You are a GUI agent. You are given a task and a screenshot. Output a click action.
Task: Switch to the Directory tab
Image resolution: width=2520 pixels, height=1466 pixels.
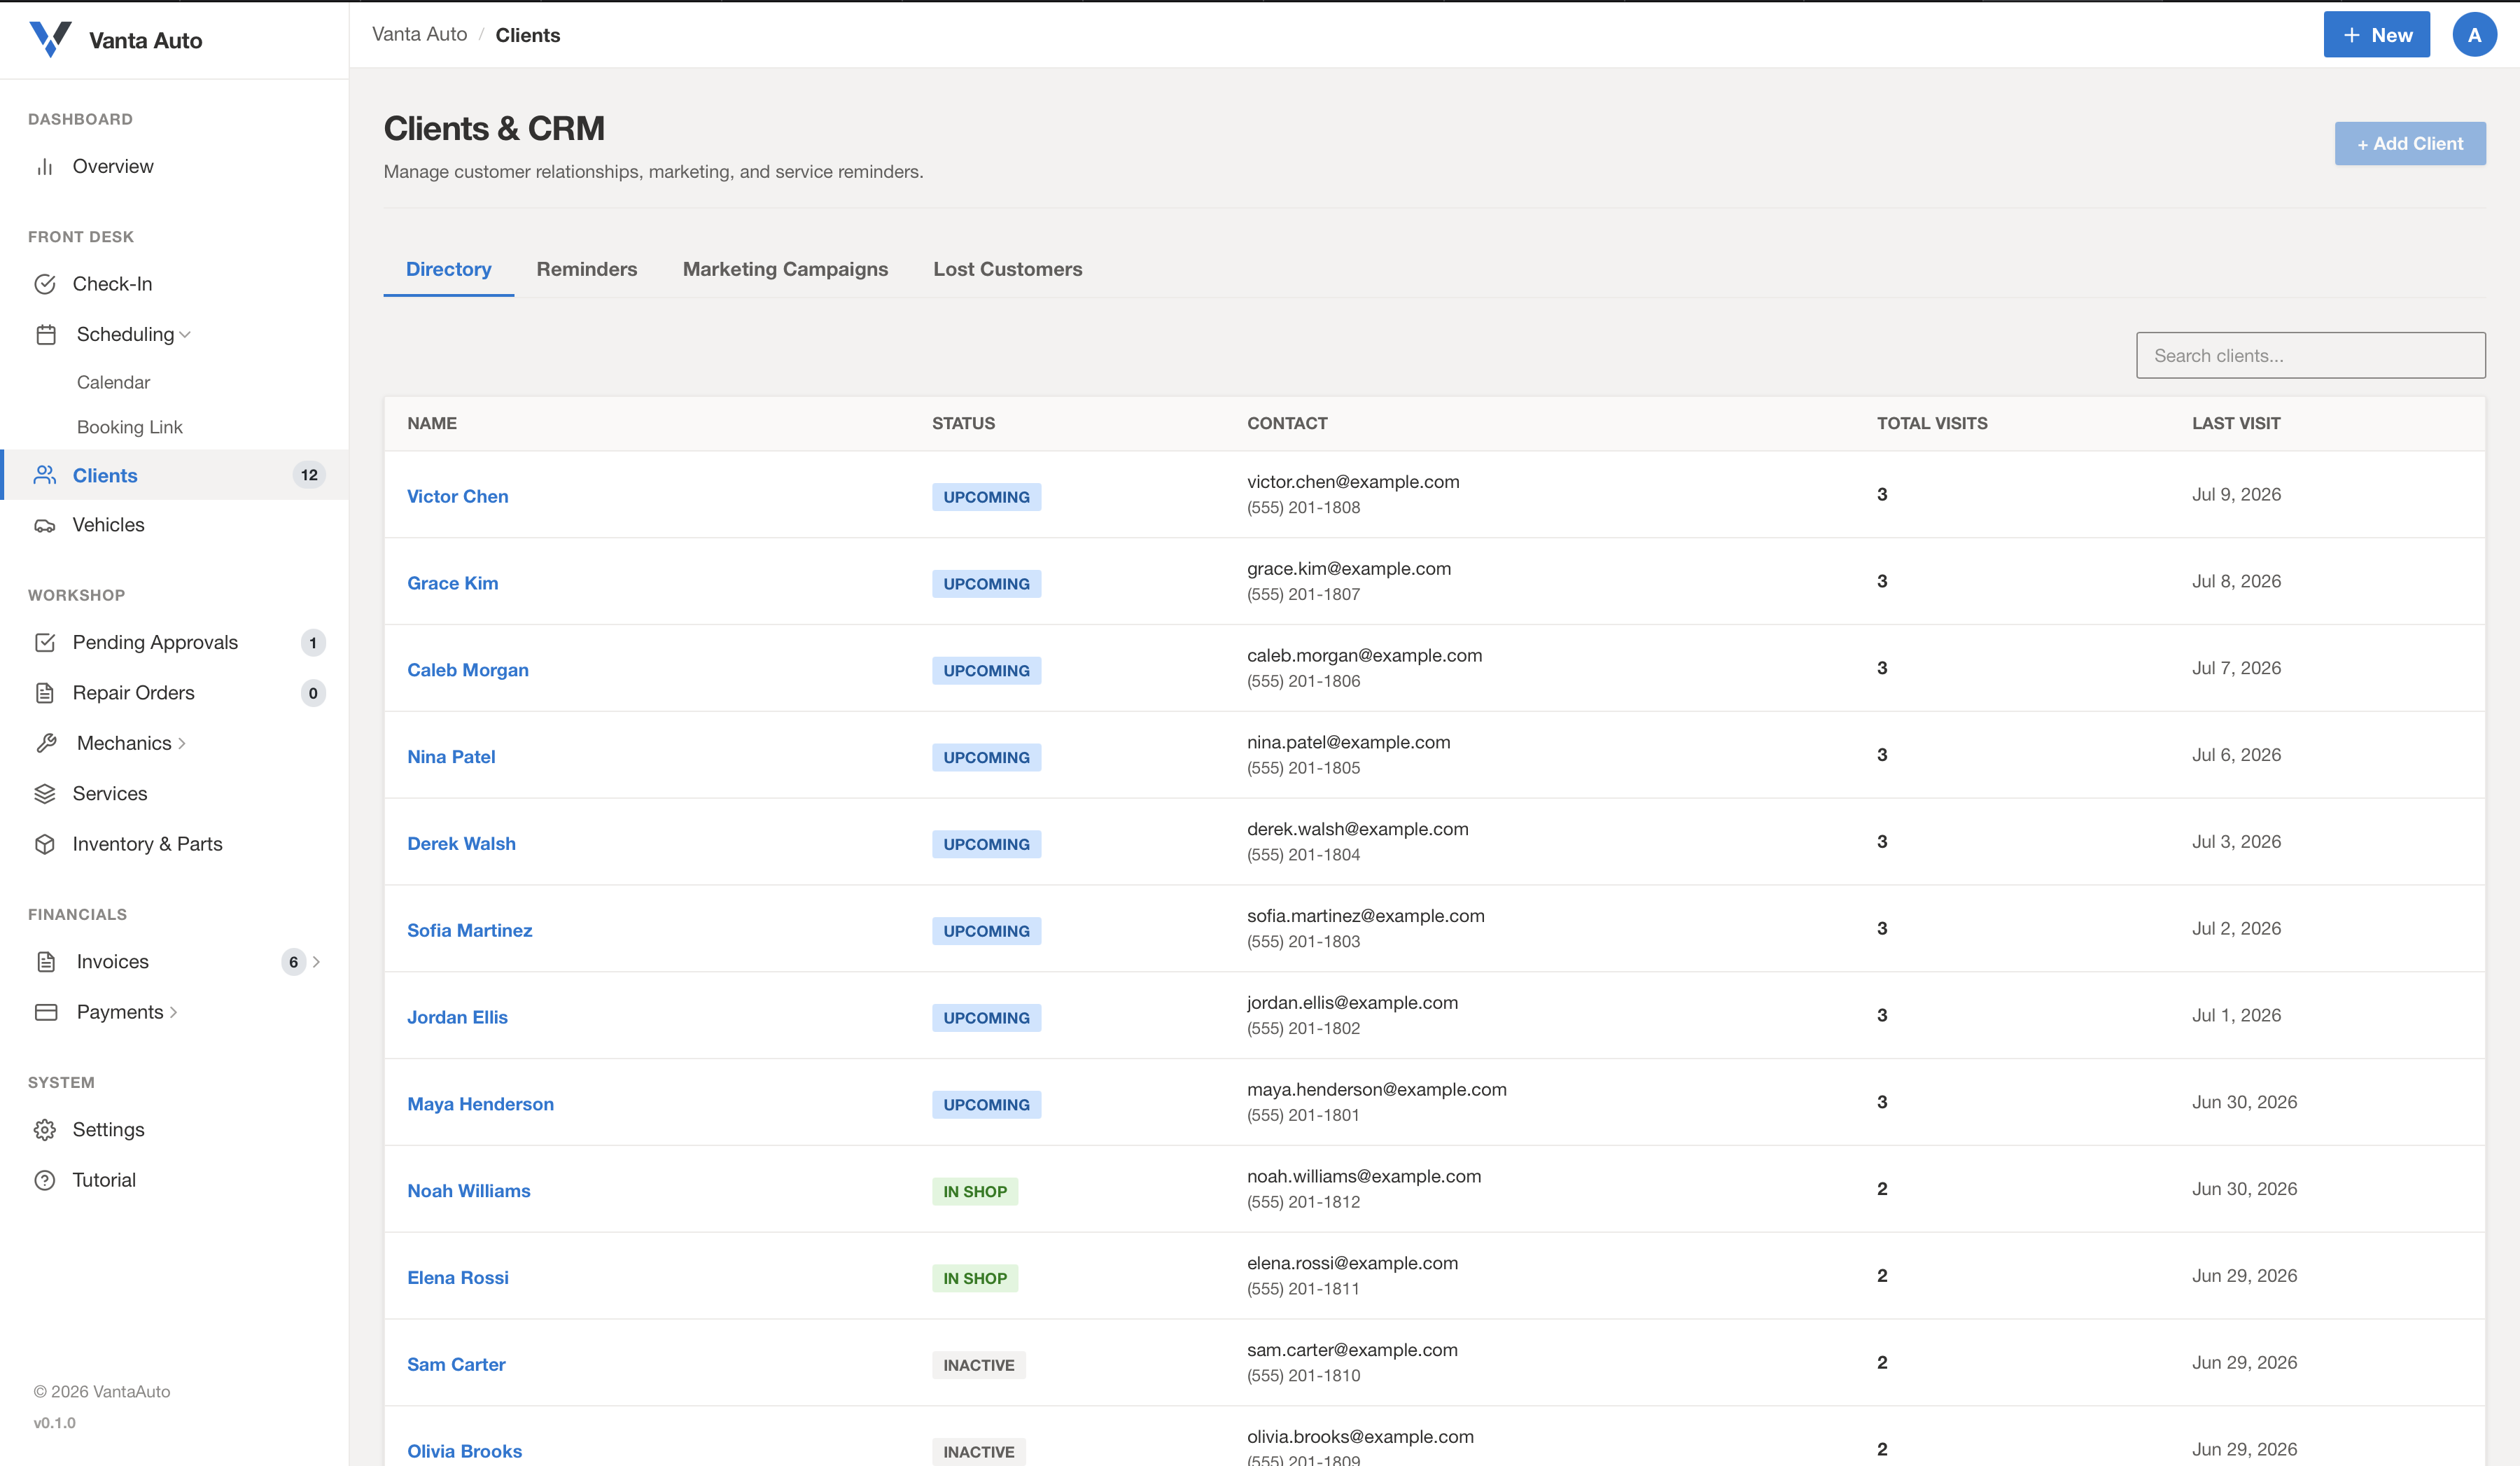pos(449,269)
